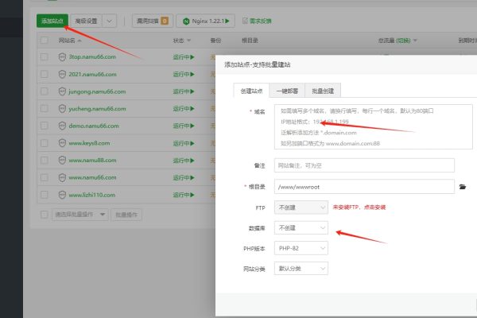Click shield icon of www.namu88.com

point(62,160)
